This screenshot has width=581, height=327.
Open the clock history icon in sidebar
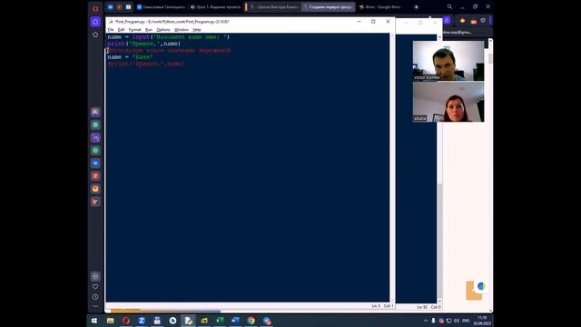click(x=95, y=297)
